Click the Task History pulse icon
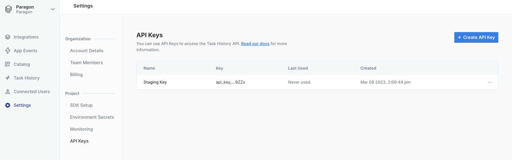The width and height of the screenshot is (512, 160). coord(8,78)
